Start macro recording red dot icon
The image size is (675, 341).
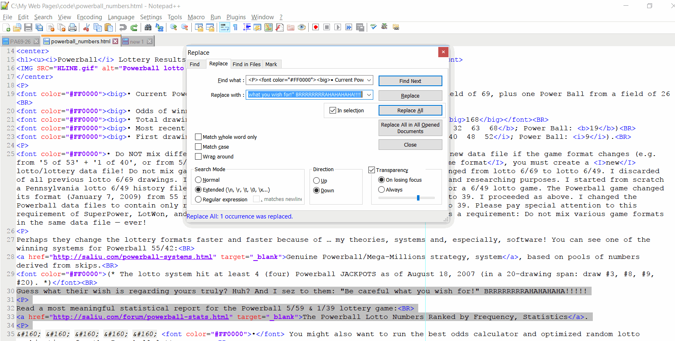(x=316, y=27)
